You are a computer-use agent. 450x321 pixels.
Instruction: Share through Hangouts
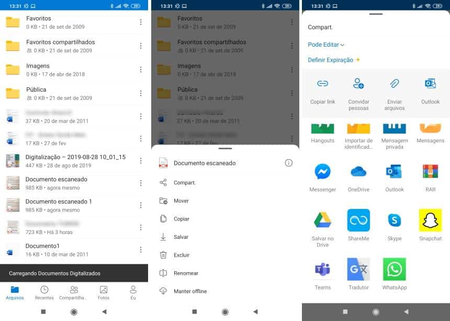322,134
